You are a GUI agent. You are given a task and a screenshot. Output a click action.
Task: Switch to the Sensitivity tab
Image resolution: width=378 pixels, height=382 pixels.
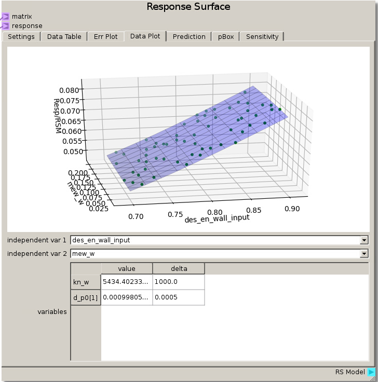click(262, 37)
